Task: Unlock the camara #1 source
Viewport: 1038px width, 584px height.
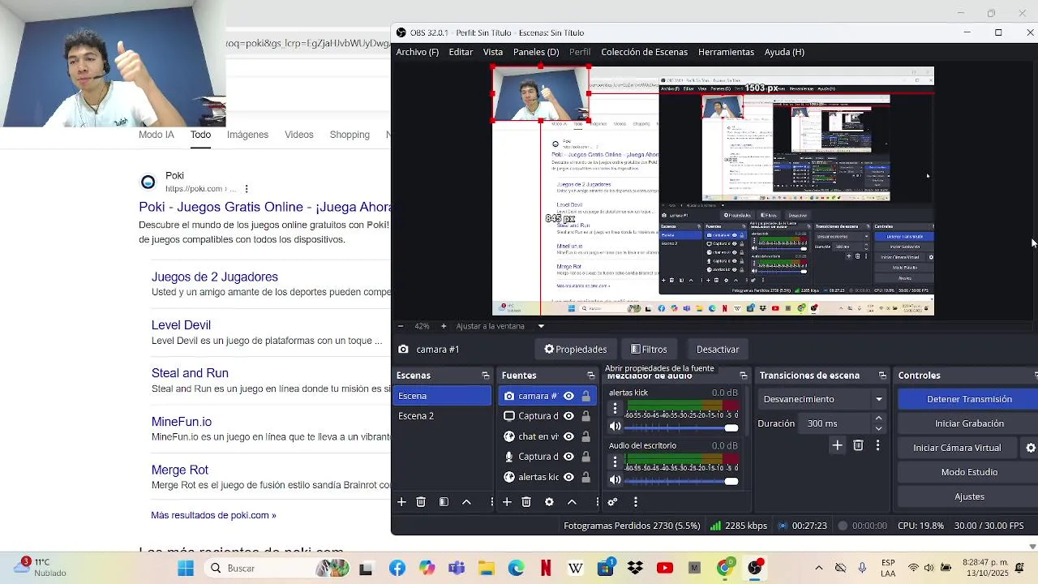Action: 585,396
